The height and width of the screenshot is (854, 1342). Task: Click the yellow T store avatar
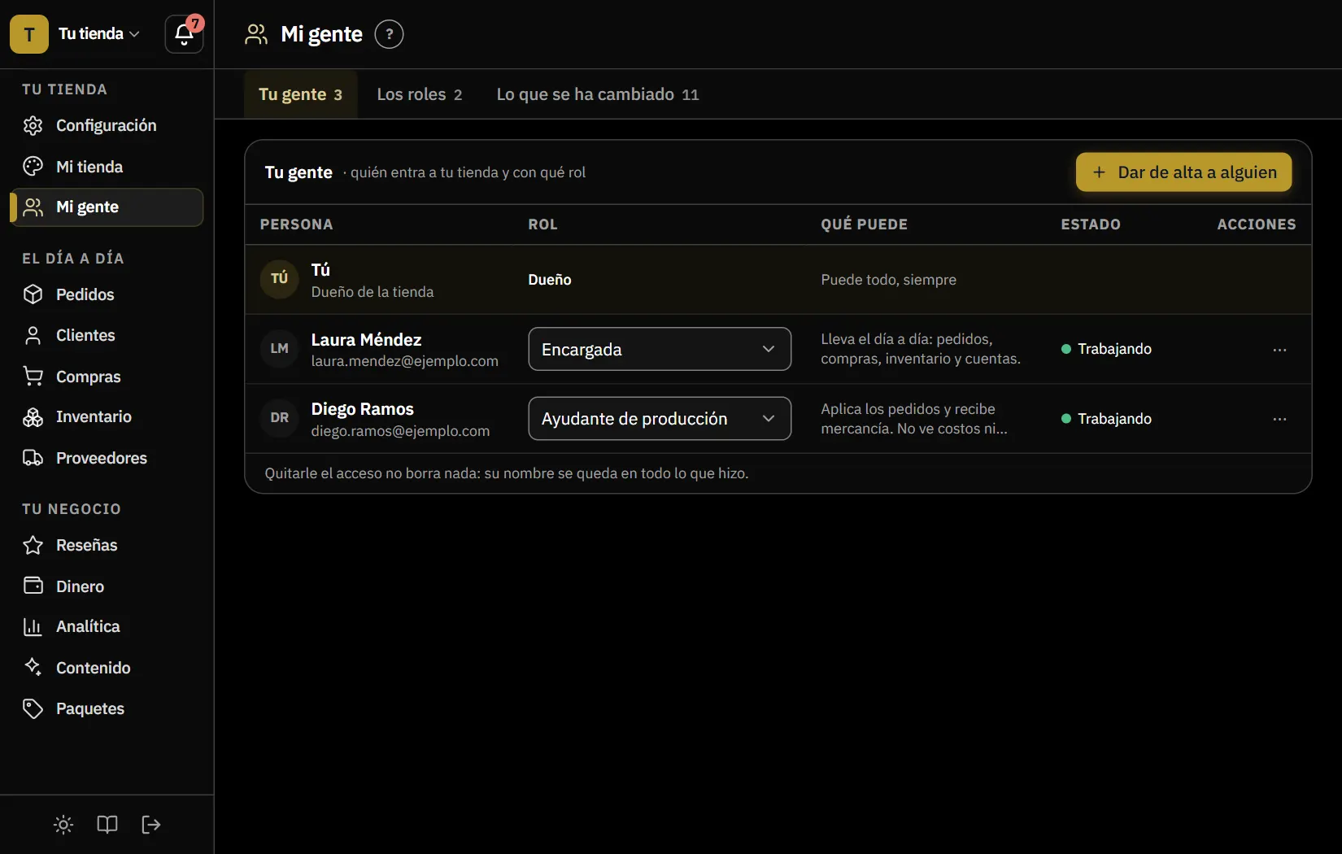(29, 34)
